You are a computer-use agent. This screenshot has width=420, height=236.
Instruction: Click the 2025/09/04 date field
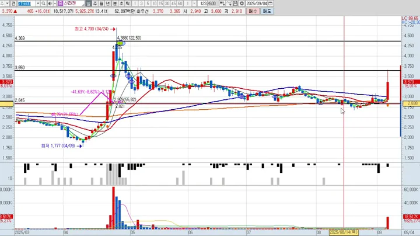[x=257, y=4]
